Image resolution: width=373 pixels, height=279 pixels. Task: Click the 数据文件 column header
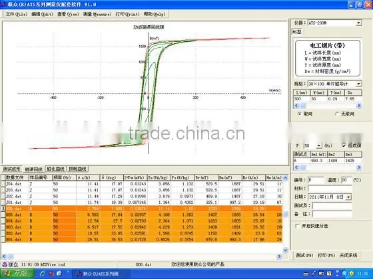[x=17, y=177]
